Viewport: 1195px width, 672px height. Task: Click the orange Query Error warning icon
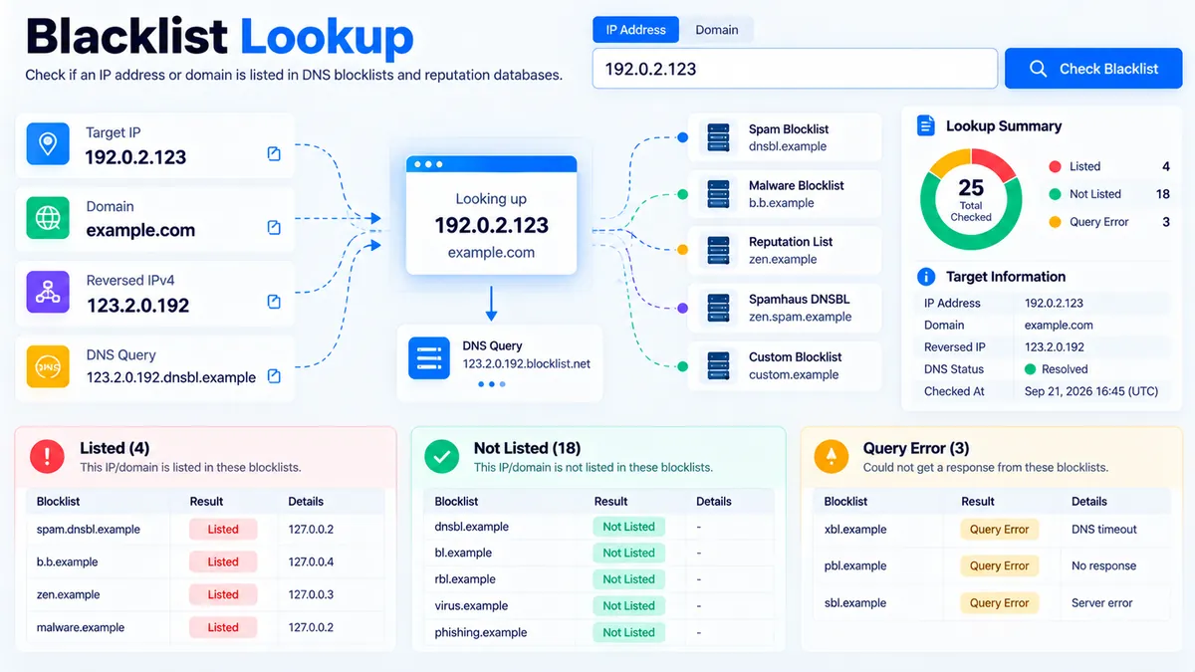coord(831,456)
